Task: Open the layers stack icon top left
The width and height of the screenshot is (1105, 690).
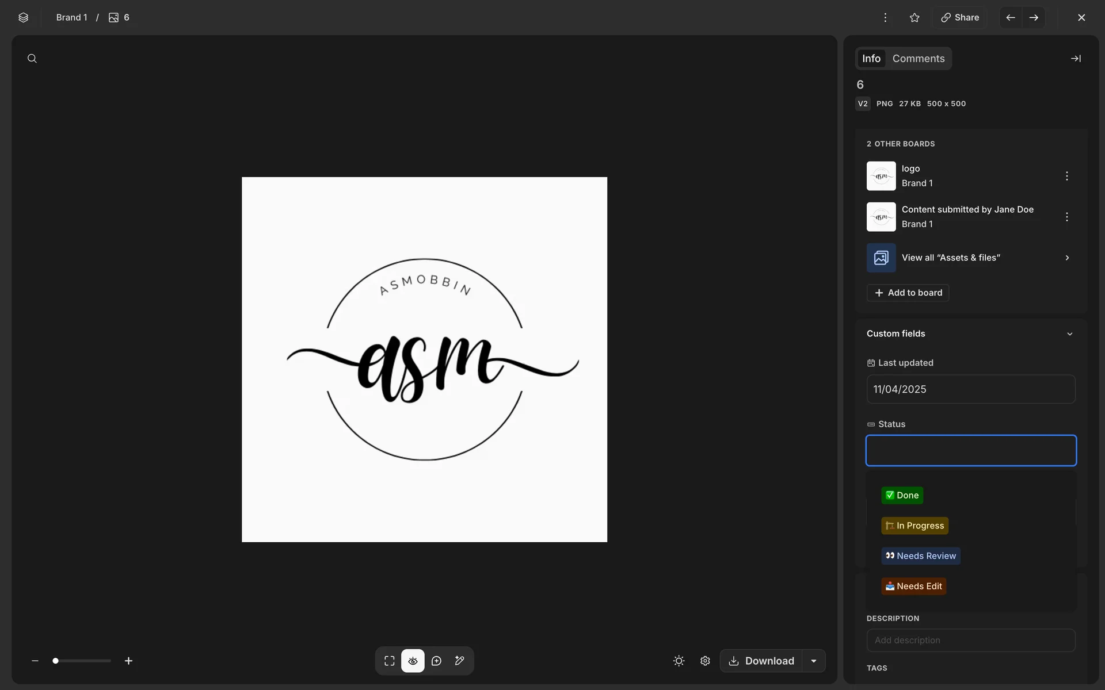Action: click(x=23, y=18)
